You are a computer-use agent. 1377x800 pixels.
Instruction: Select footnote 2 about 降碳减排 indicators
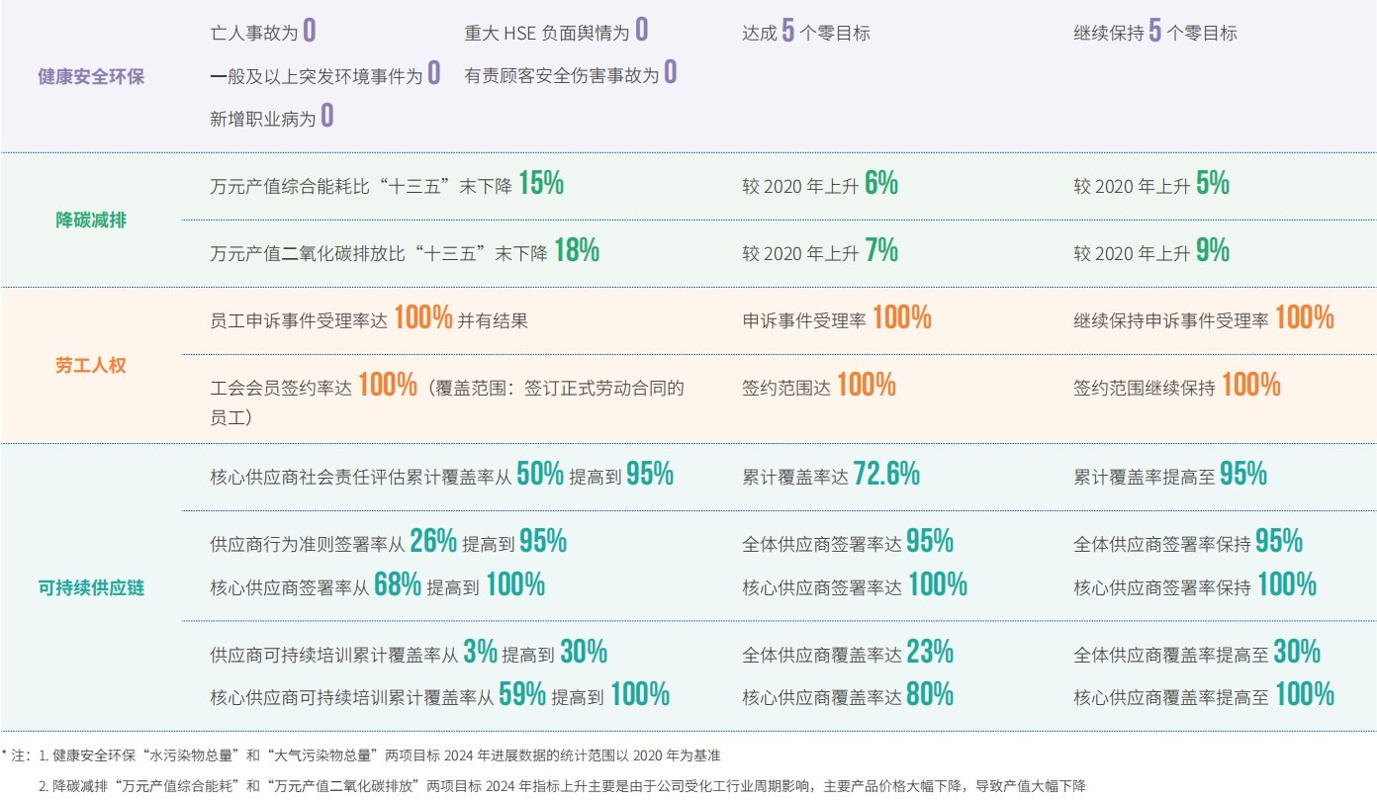561,786
